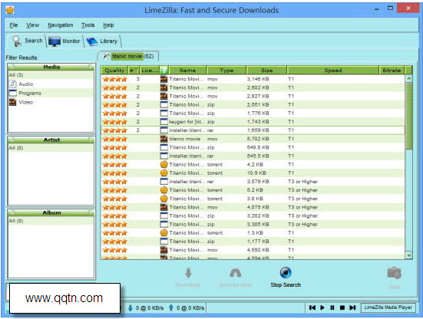The width and height of the screenshot is (423, 319).
Task: Pause the LimeZilla media player
Action: point(332,307)
